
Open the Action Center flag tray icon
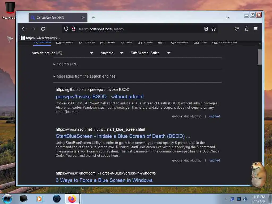[x=232, y=199]
